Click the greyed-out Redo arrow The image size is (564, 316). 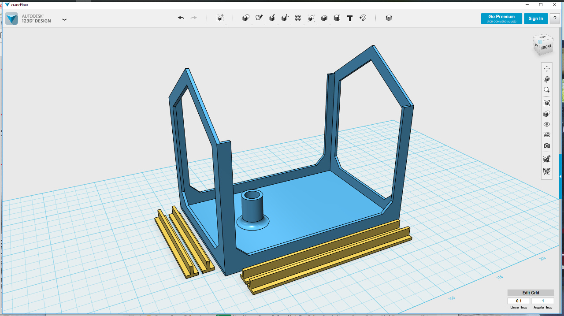(x=193, y=18)
